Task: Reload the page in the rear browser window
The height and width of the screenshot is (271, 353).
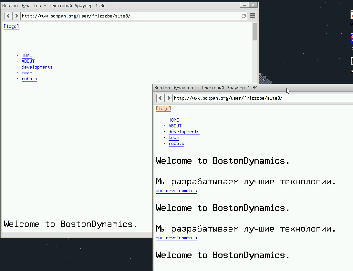Action: point(244,16)
